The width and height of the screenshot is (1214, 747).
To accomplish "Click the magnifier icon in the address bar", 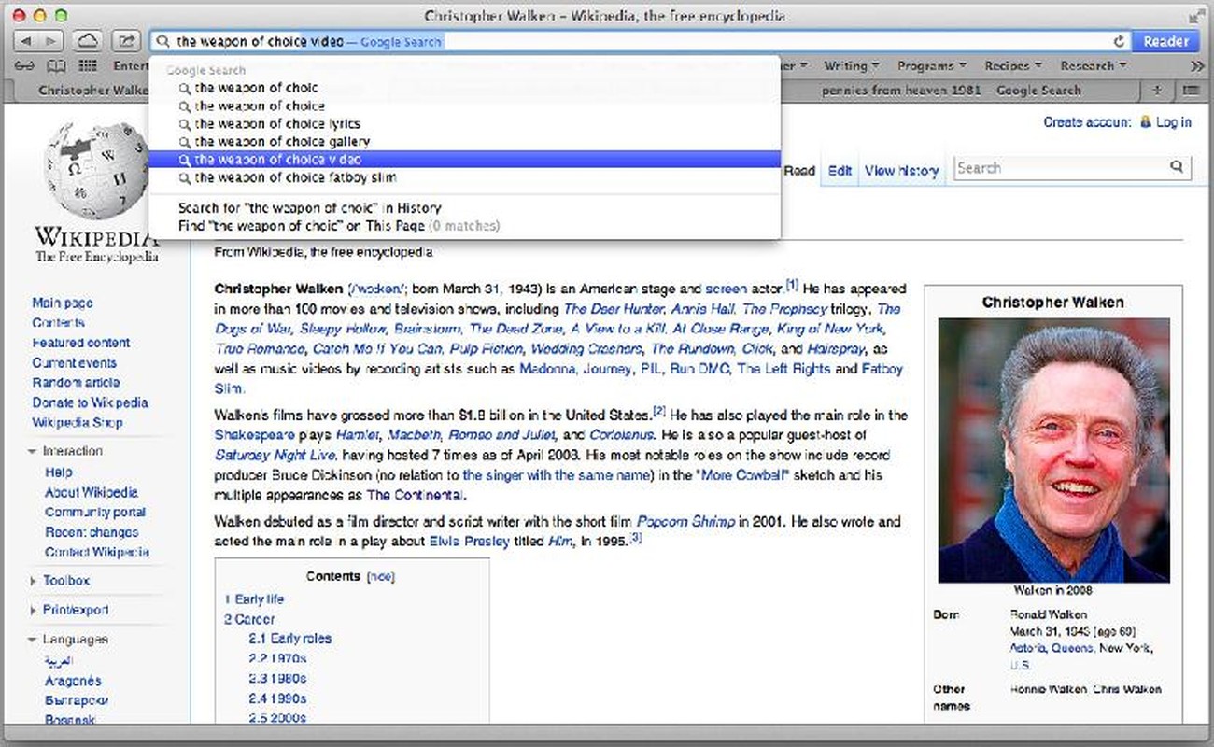I will coord(163,41).
